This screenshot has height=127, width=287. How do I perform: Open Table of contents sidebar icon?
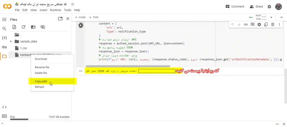[x=4, y=19]
